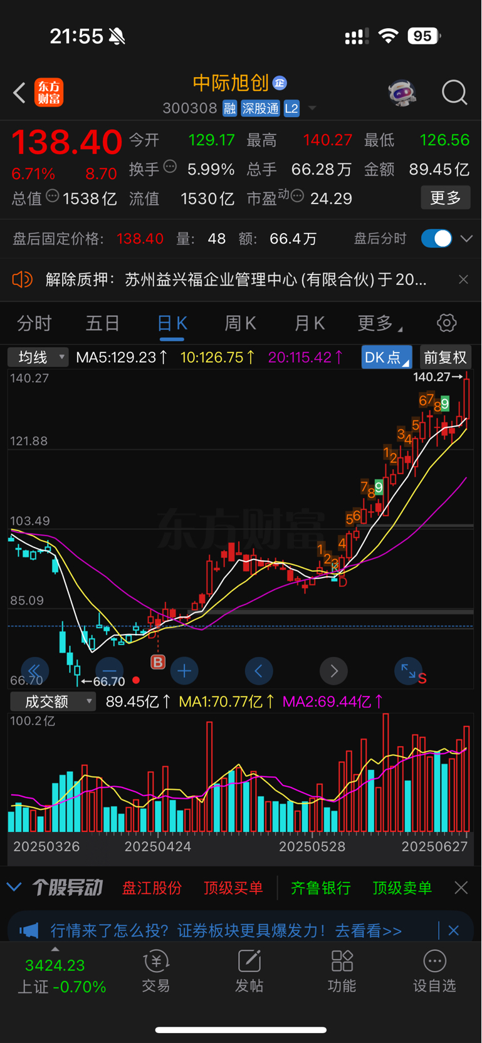
Task: Collapse the 个股异动 ticker chevron
Action: point(14,887)
